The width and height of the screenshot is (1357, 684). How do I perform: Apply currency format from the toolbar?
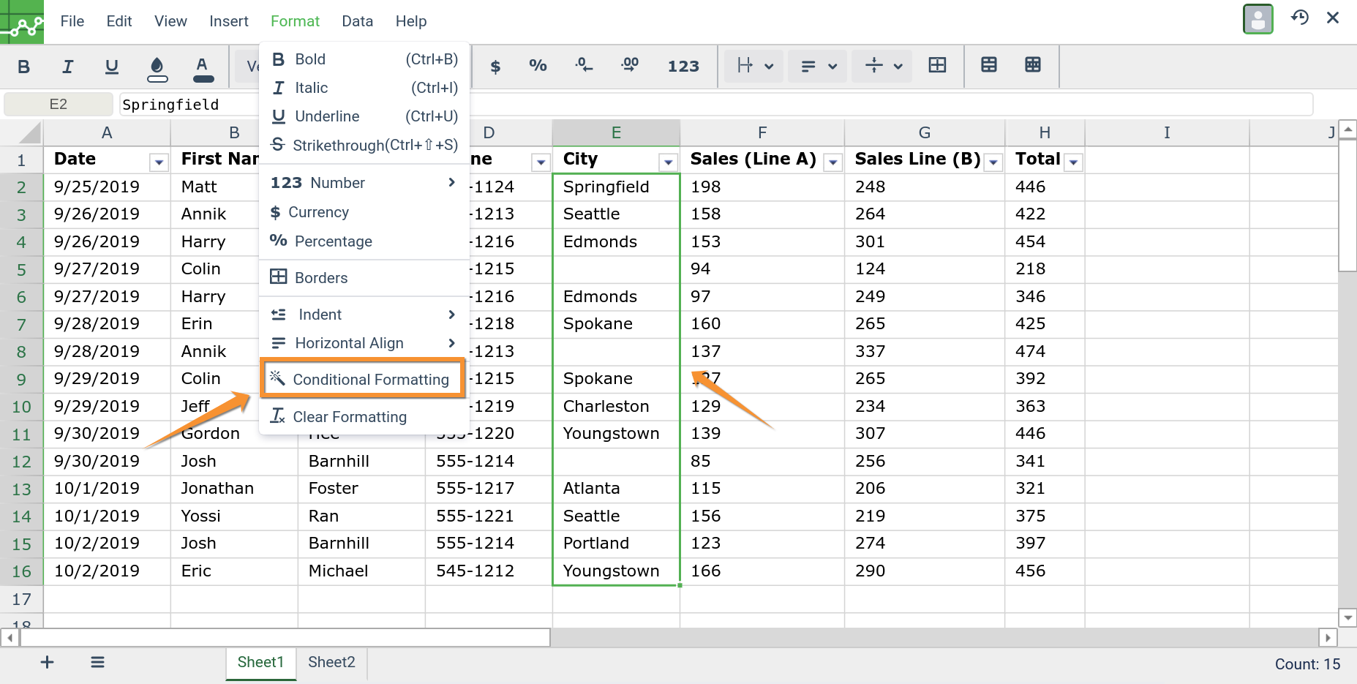[x=496, y=66]
